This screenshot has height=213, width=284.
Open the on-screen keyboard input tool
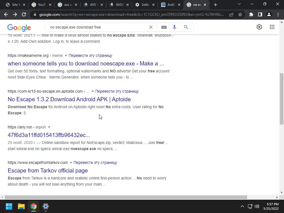pyautogui.click(x=164, y=27)
